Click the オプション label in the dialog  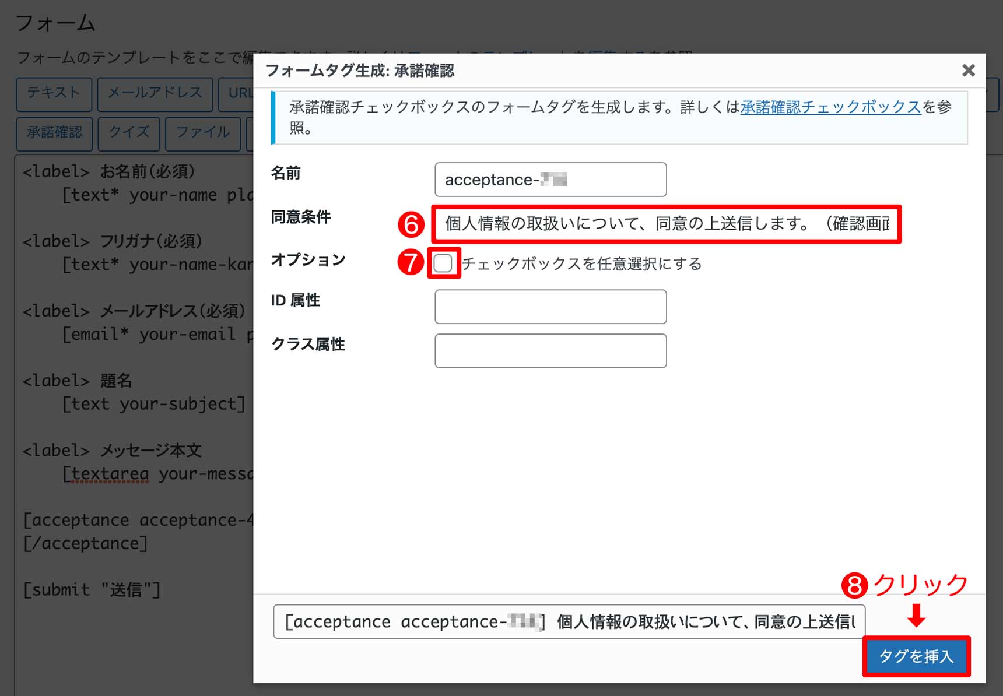pyautogui.click(x=308, y=260)
